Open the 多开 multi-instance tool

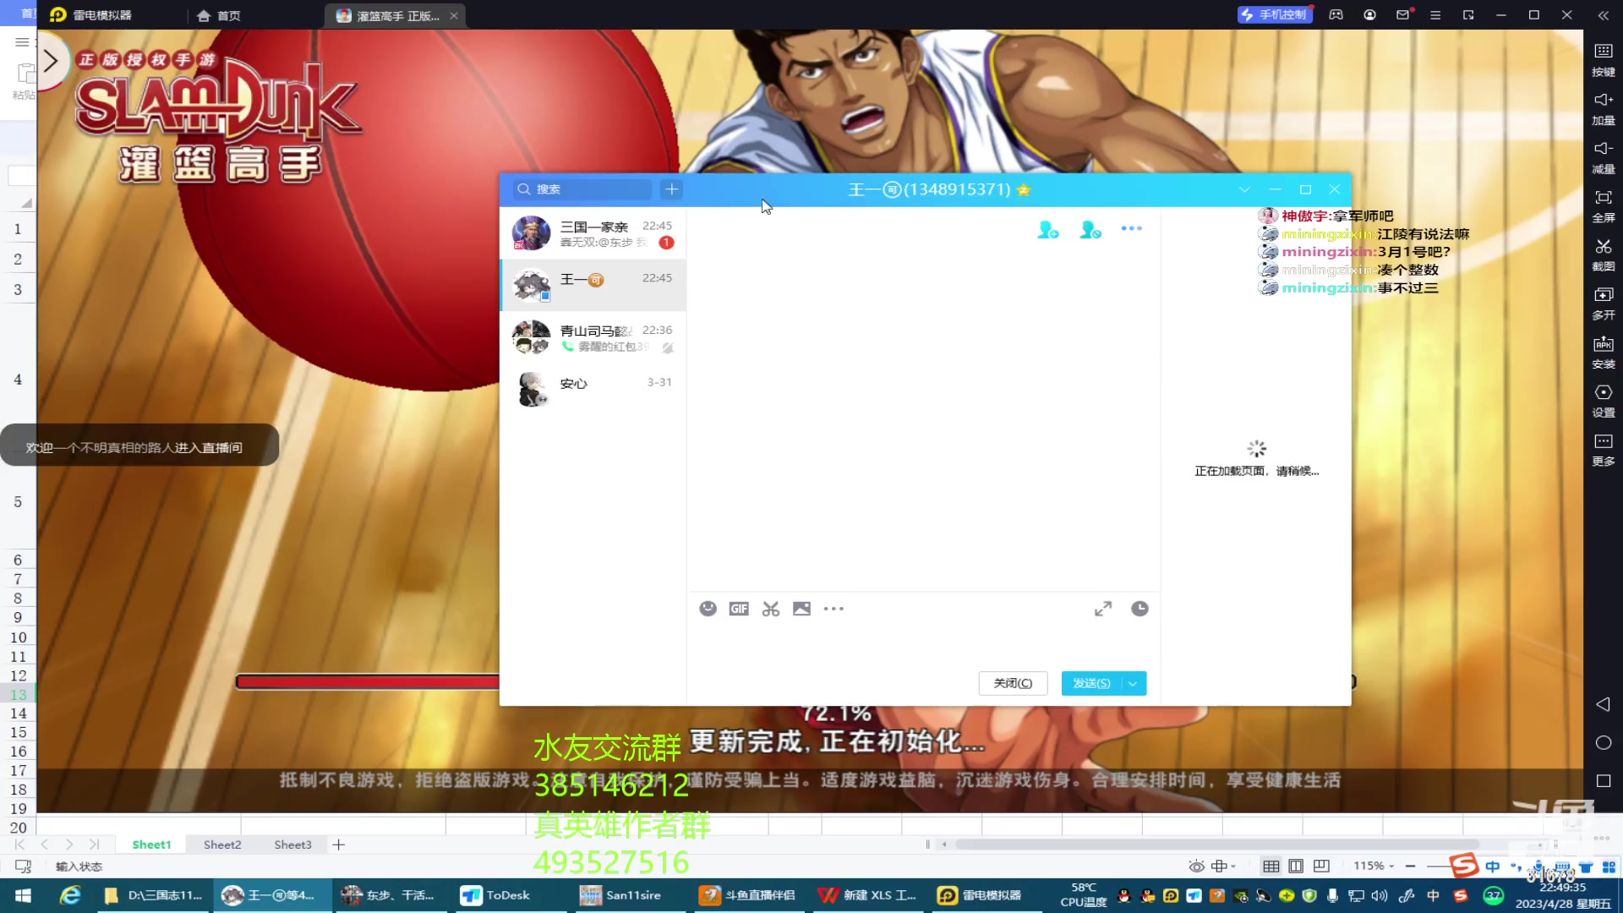pyautogui.click(x=1603, y=303)
